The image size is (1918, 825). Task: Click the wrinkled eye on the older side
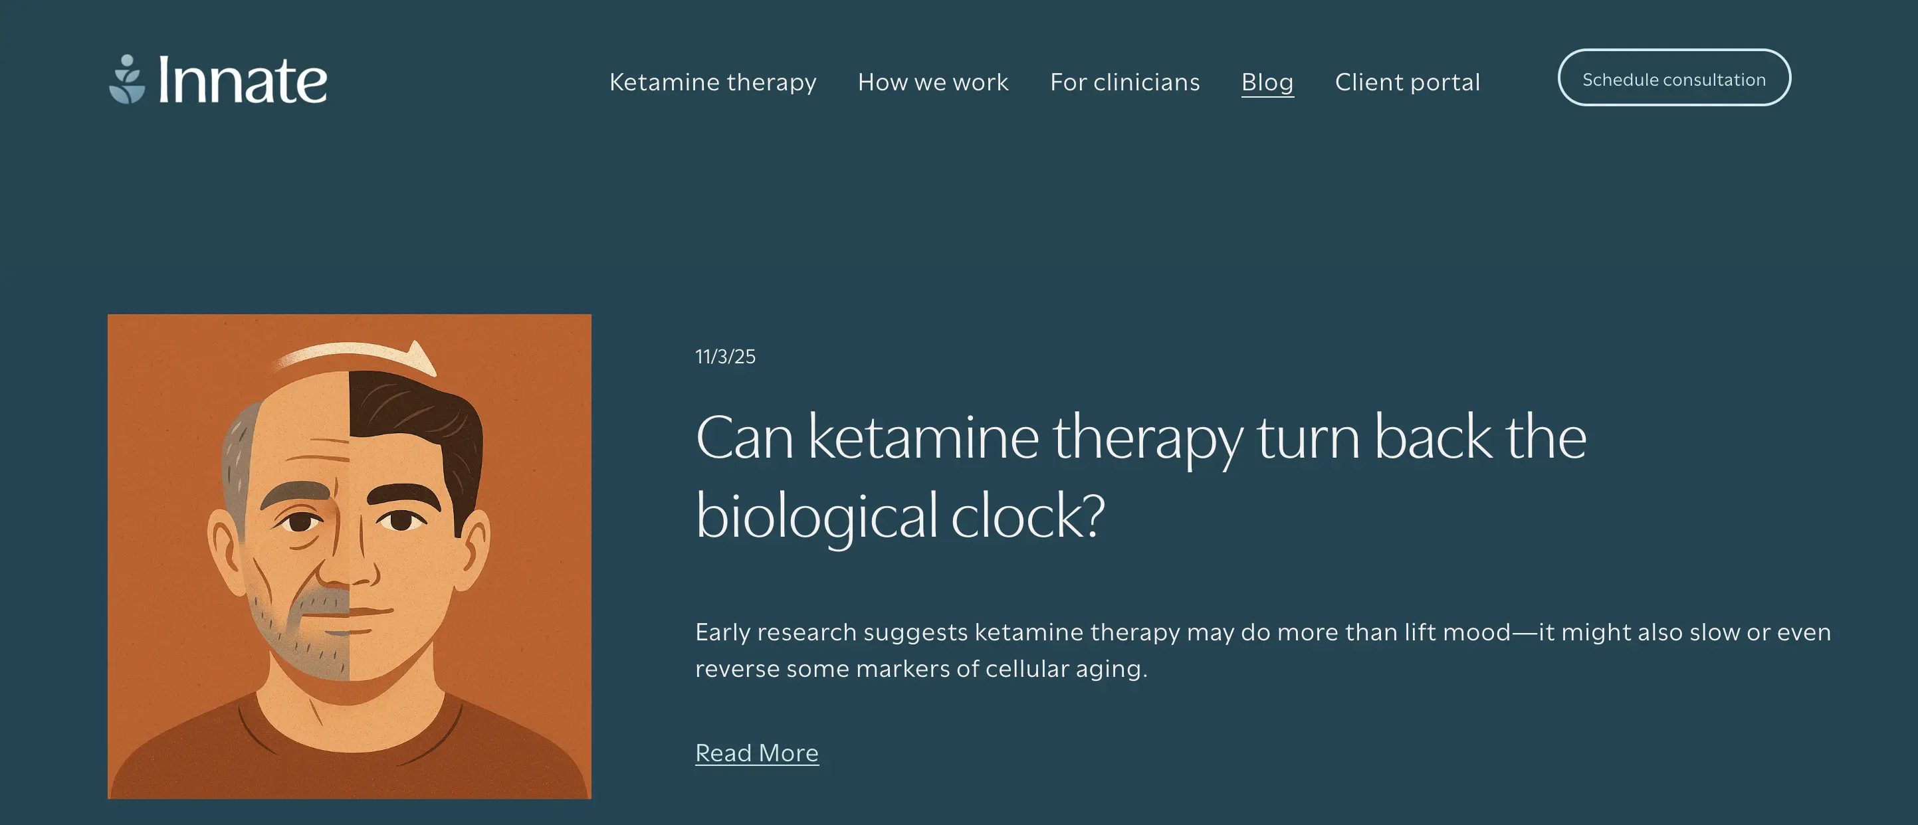tap(300, 522)
